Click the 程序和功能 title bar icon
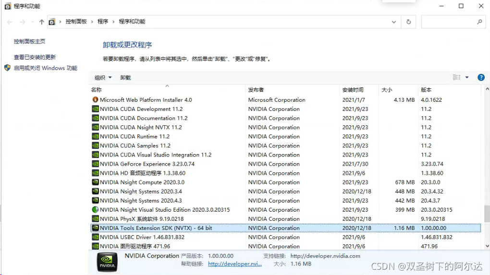This screenshot has height=275, width=490. coord(8,6)
